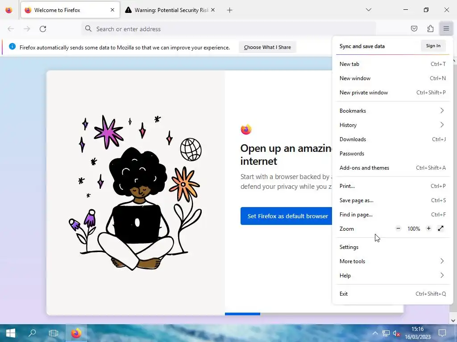
Task: Show hidden system tray icons
Action: pos(375,333)
